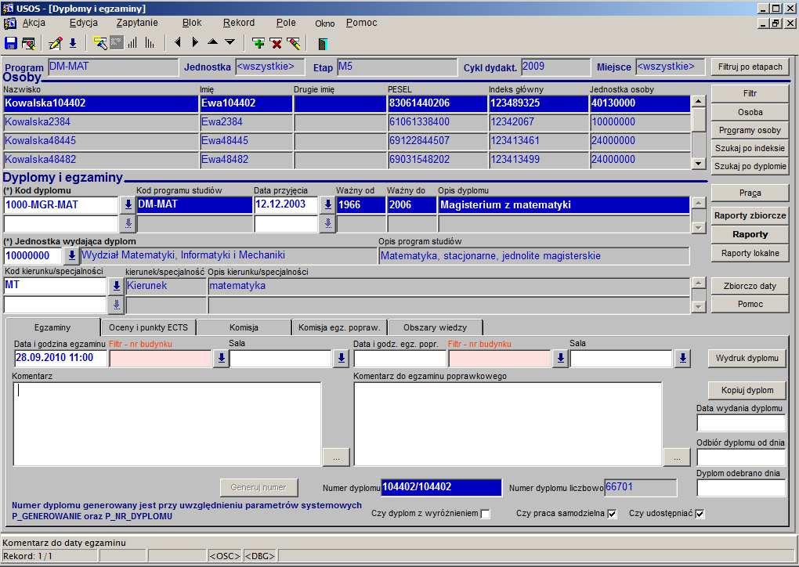The width and height of the screenshot is (799, 567).
Task: Click the Szukaj po indeksie button
Action: pyautogui.click(x=750, y=148)
